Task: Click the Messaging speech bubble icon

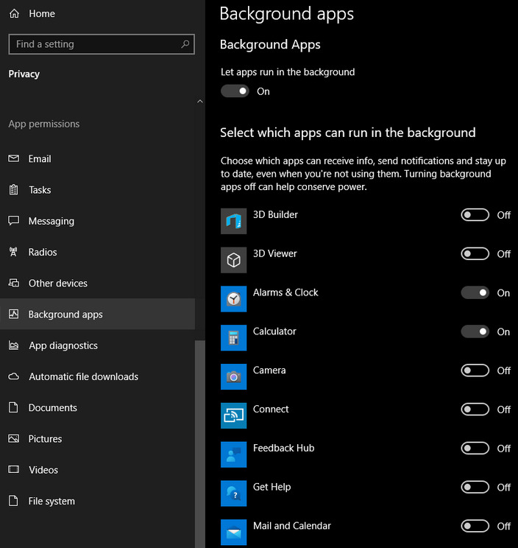Action: click(x=14, y=220)
